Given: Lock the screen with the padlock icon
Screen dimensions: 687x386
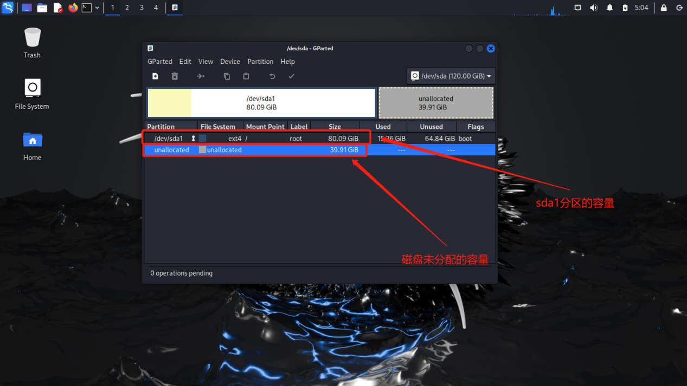Looking at the screenshot, I should 664,8.
